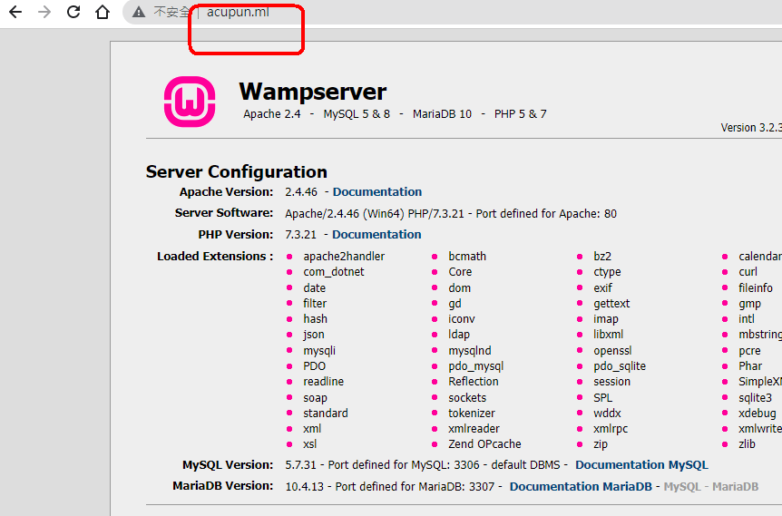782x516 pixels.
Task: Open the Documentation MySQL link
Action: click(641, 464)
